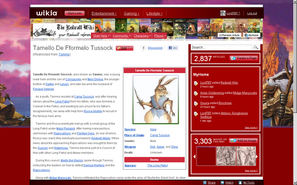This screenshot has height=185, width=297.
Task: Click The Redwall Wiki logo banner
Action: click(64, 30)
